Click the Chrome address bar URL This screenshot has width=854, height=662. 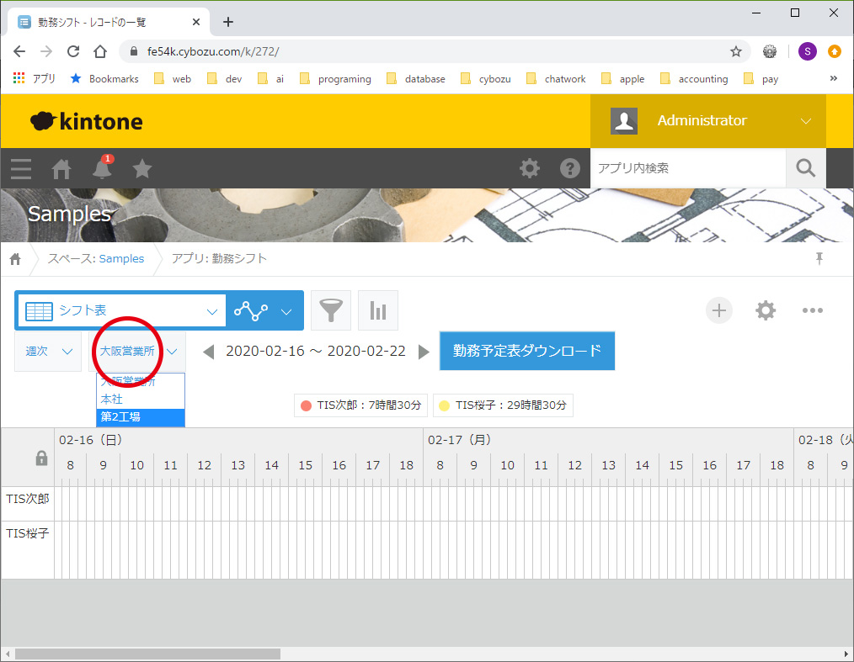pyautogui.click(x=213, y=51)
